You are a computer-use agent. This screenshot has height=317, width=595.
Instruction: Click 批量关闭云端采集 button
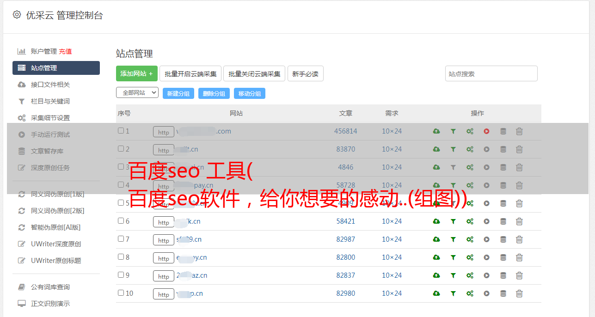(254, 73)
